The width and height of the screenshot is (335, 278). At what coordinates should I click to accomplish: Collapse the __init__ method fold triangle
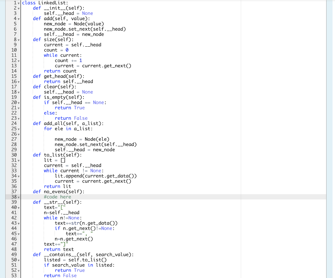click(x=19, y=8)
